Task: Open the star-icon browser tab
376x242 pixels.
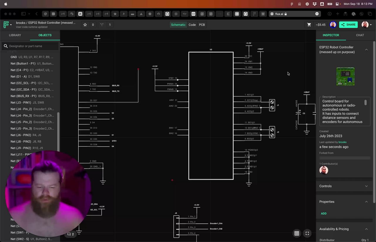Action: click(115, 14)
